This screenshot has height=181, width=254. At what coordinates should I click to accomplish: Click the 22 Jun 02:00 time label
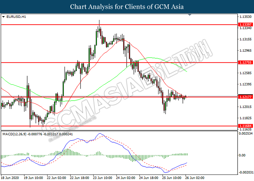(x=56, y=178)
